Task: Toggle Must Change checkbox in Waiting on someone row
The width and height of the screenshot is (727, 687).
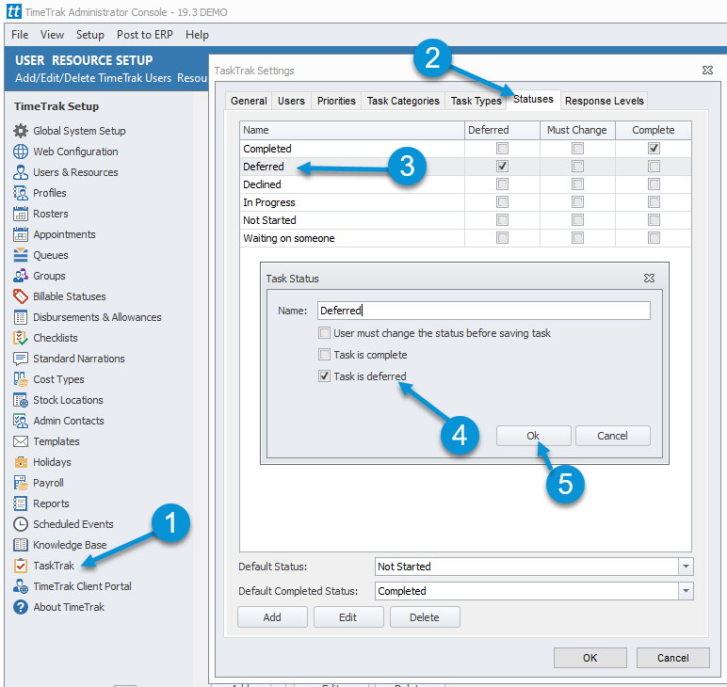Action: pos(577,238)
